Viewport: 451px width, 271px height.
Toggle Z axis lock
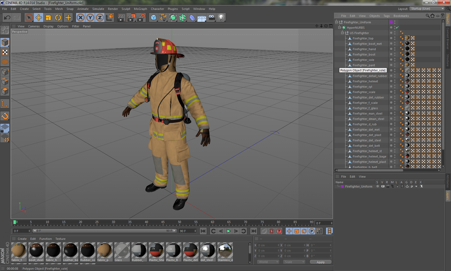[100, 18]
